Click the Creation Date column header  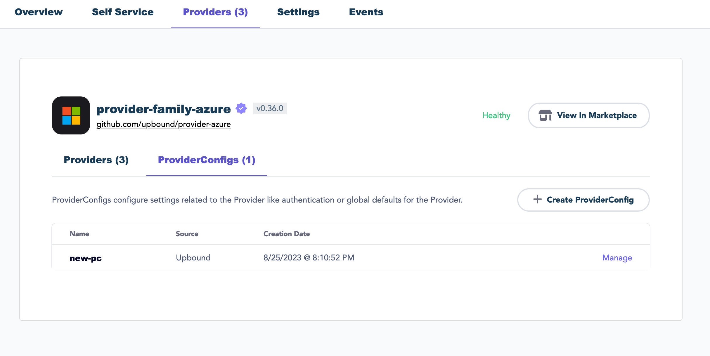(x=286, y=234)
